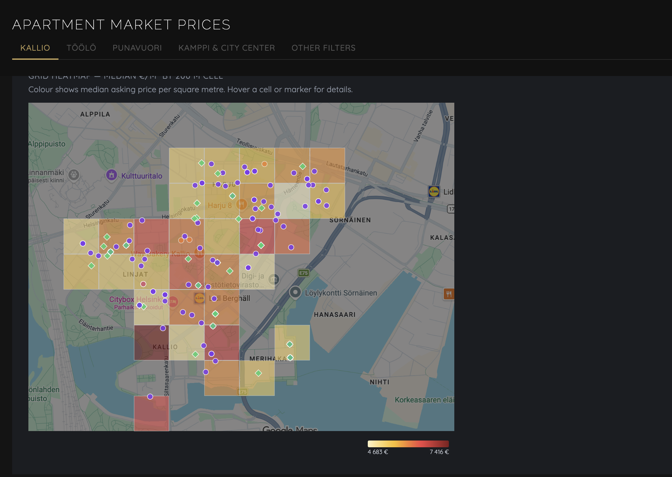672x477 pixels.
Task: Click the Harju 8 restaurant icon
Action: (x=241, y=204)
